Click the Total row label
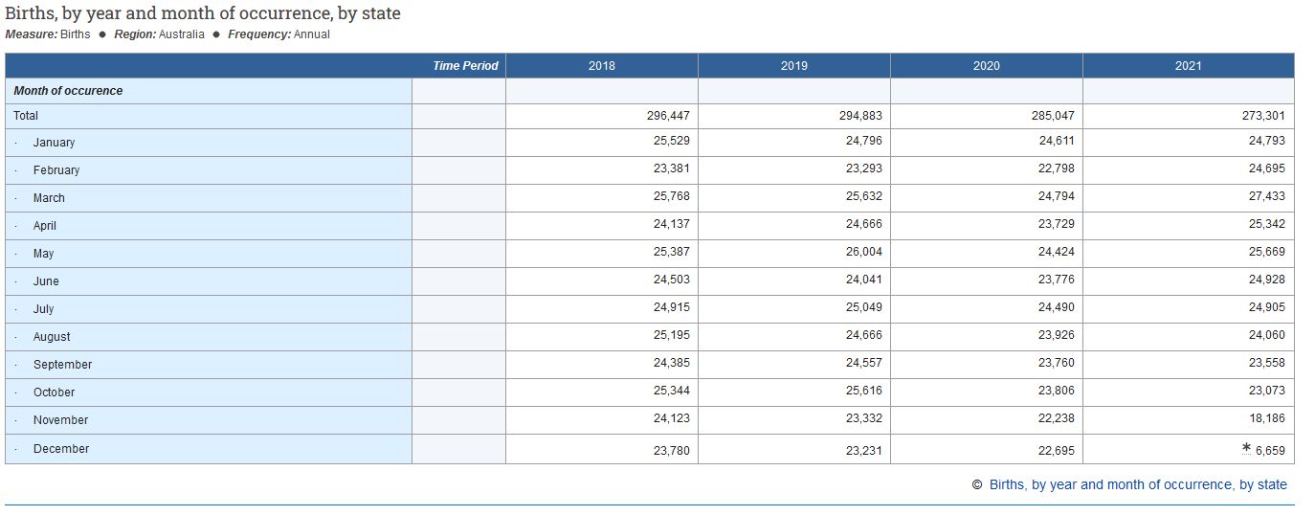 [x=26, y=115]
